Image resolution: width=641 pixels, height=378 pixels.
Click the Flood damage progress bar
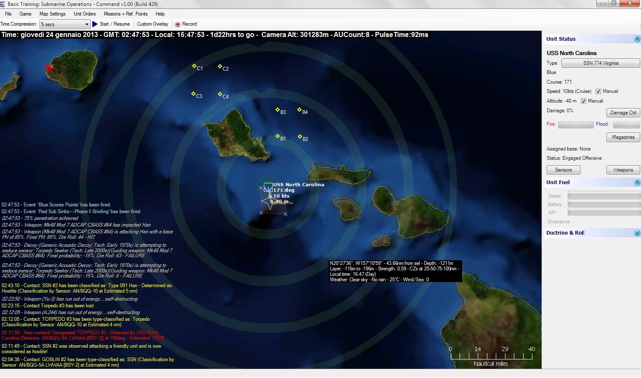click(x=627, y=125)
